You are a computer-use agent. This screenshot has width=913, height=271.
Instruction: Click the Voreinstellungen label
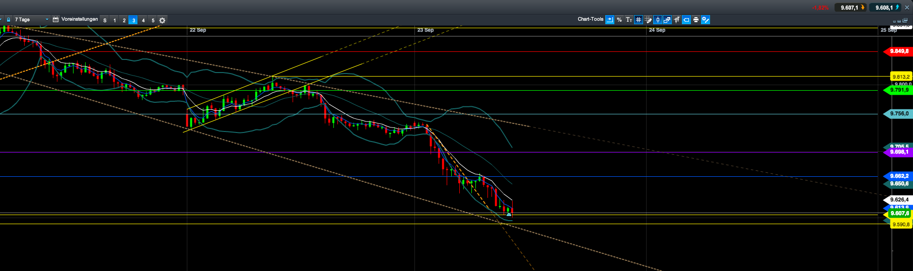point(80,19)
